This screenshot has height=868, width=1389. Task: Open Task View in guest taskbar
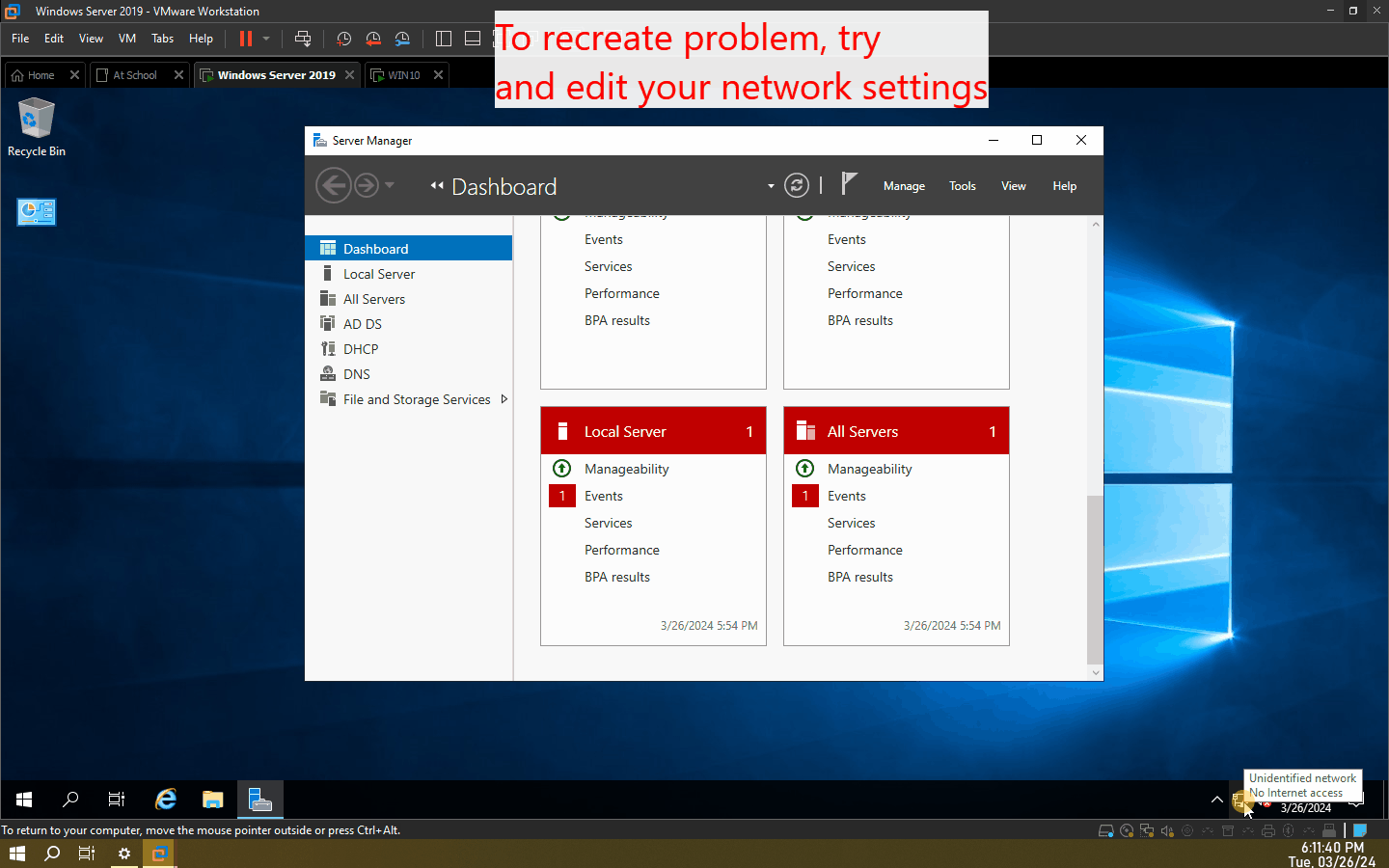click(117, 800)
